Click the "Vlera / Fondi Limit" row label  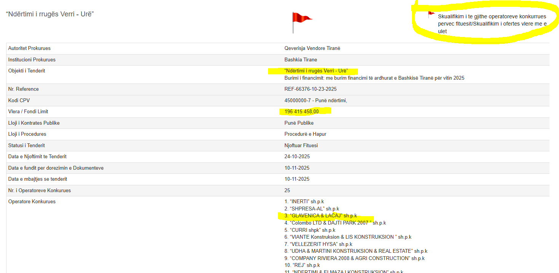click(28, 112)
